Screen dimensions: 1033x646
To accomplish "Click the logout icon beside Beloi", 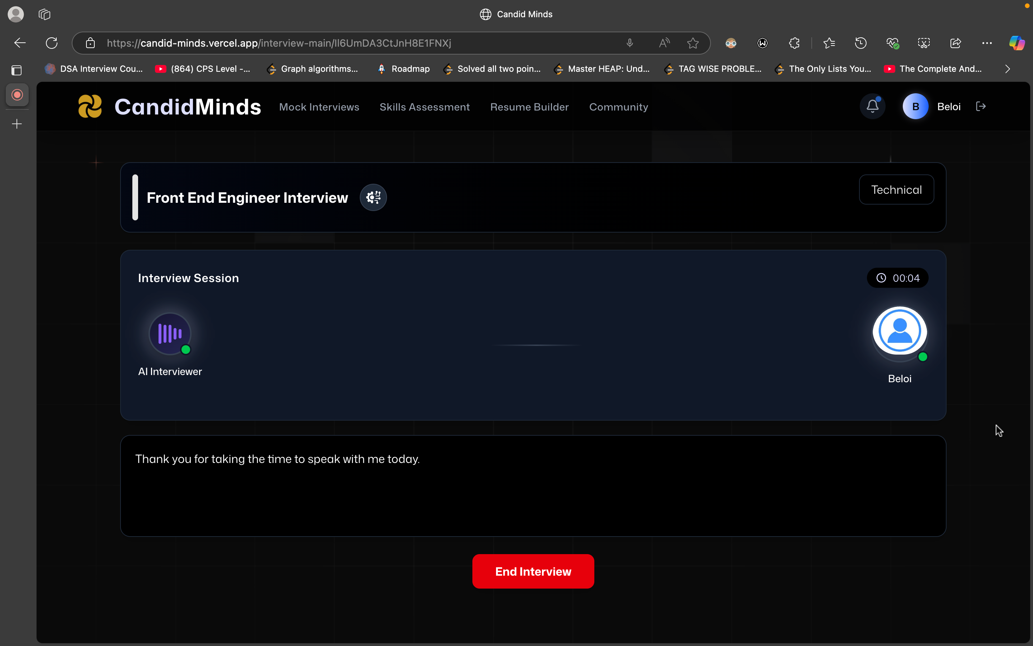I will point(981,106).
